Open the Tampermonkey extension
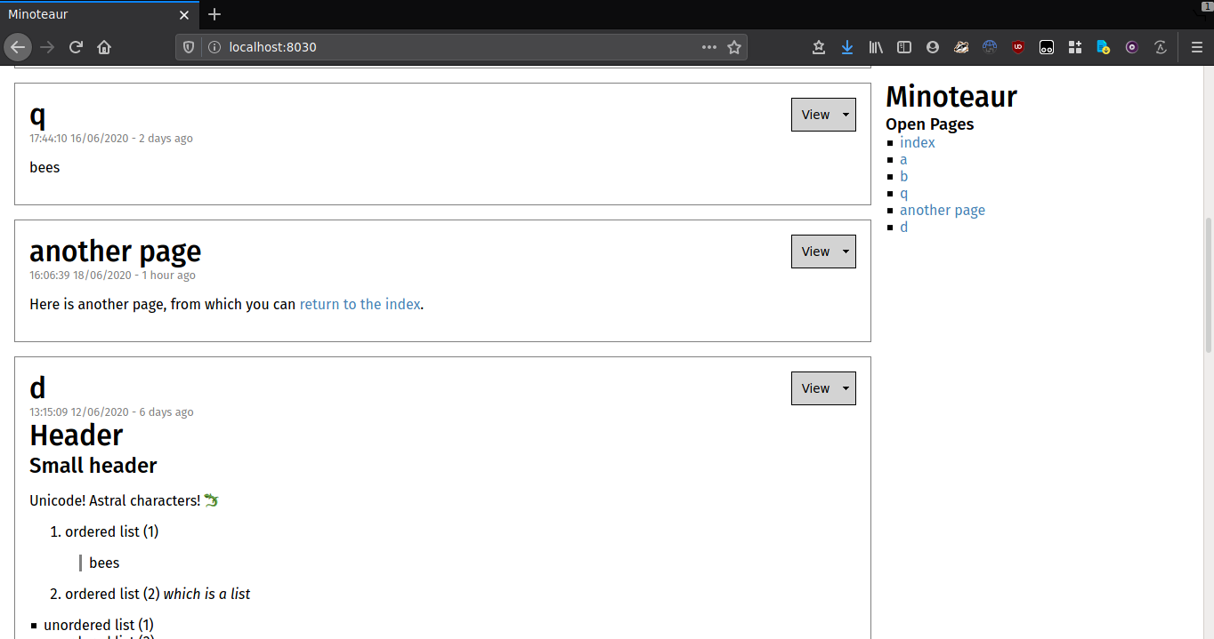The width and height of the screenshot is (1214, 639). click(1047, 47)
